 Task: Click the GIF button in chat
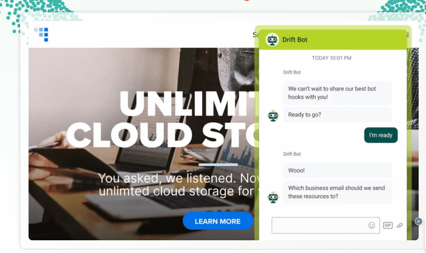pyautogui.click(x=387, y=225)
